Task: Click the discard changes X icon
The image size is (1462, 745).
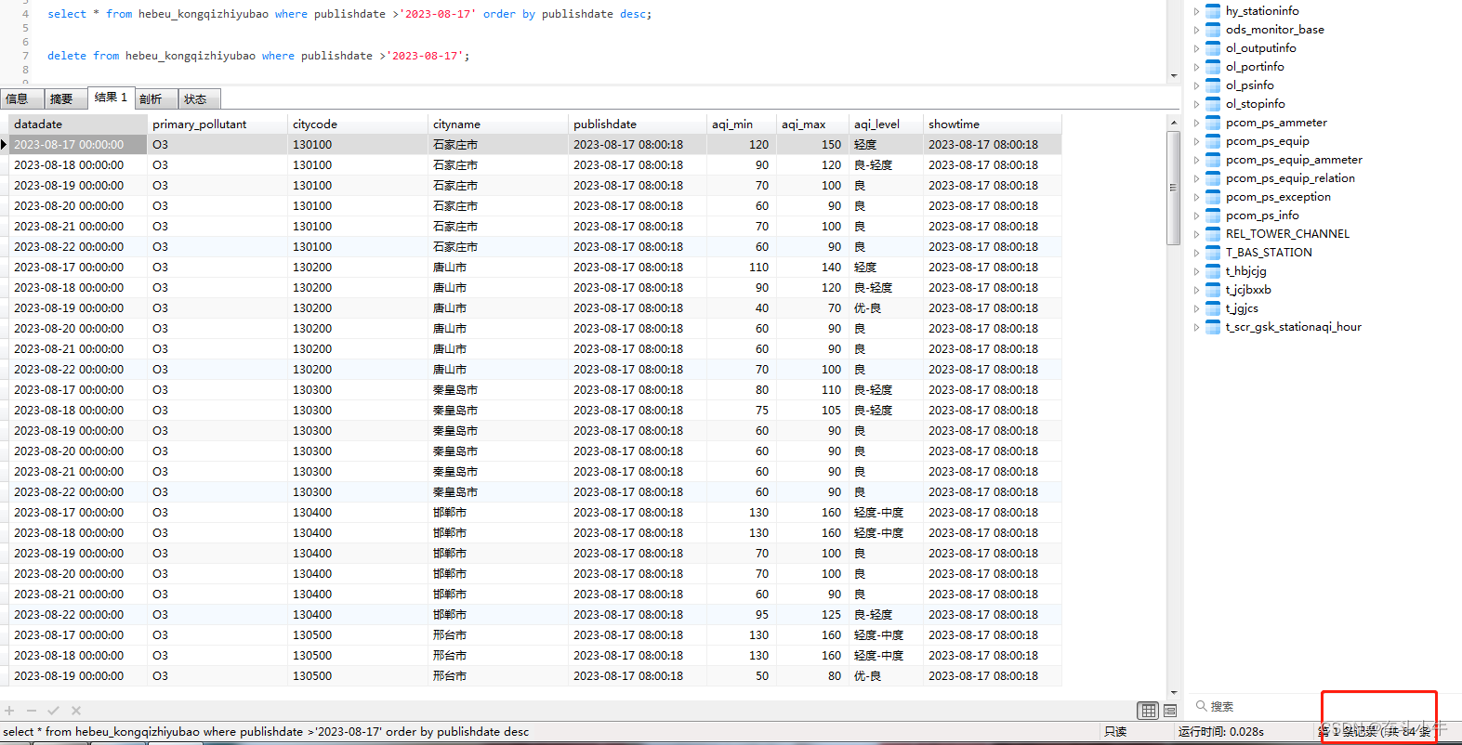Action: [x=76, y=711]
